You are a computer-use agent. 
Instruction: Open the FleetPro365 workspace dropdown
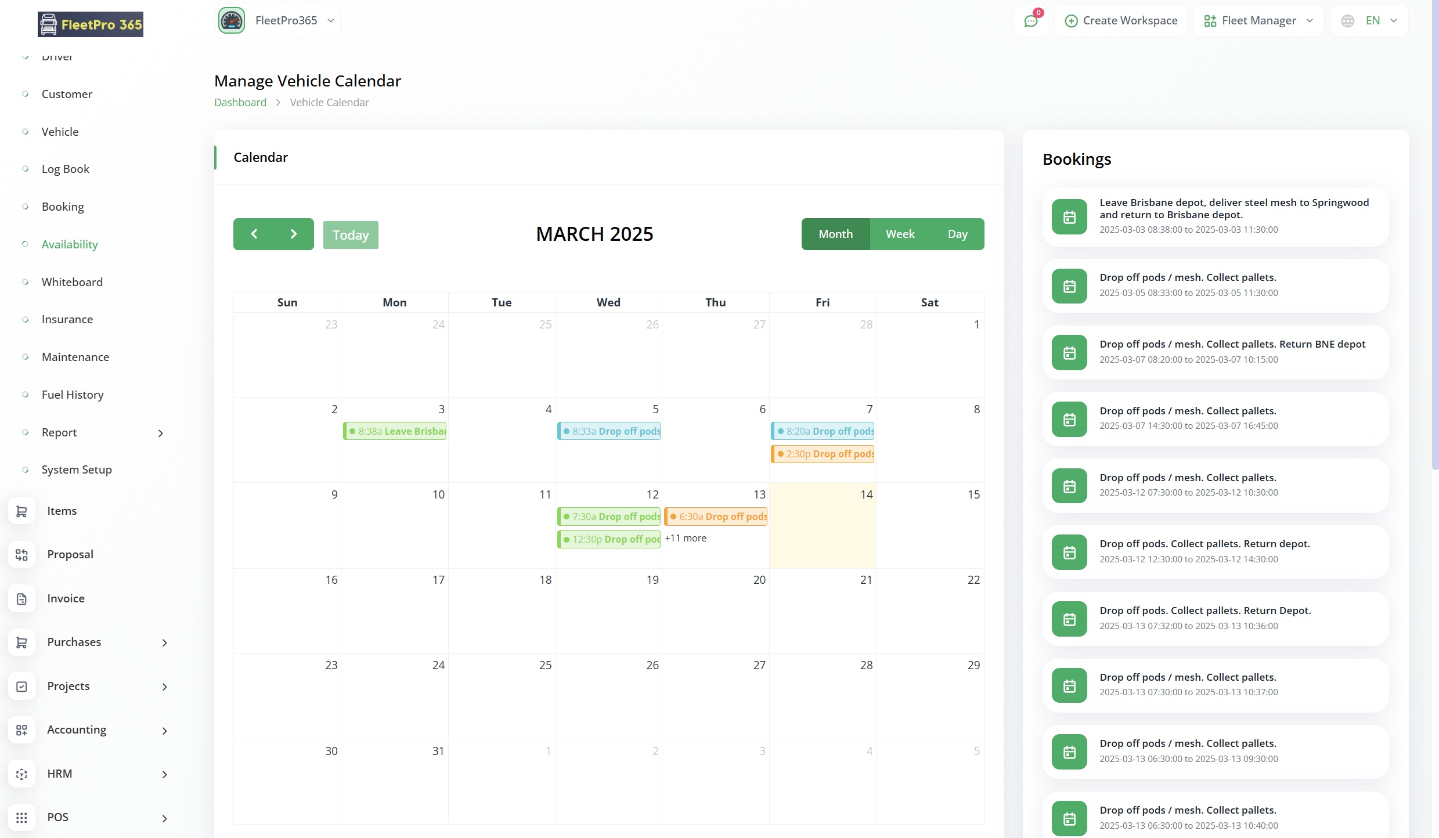coord(277,21)
